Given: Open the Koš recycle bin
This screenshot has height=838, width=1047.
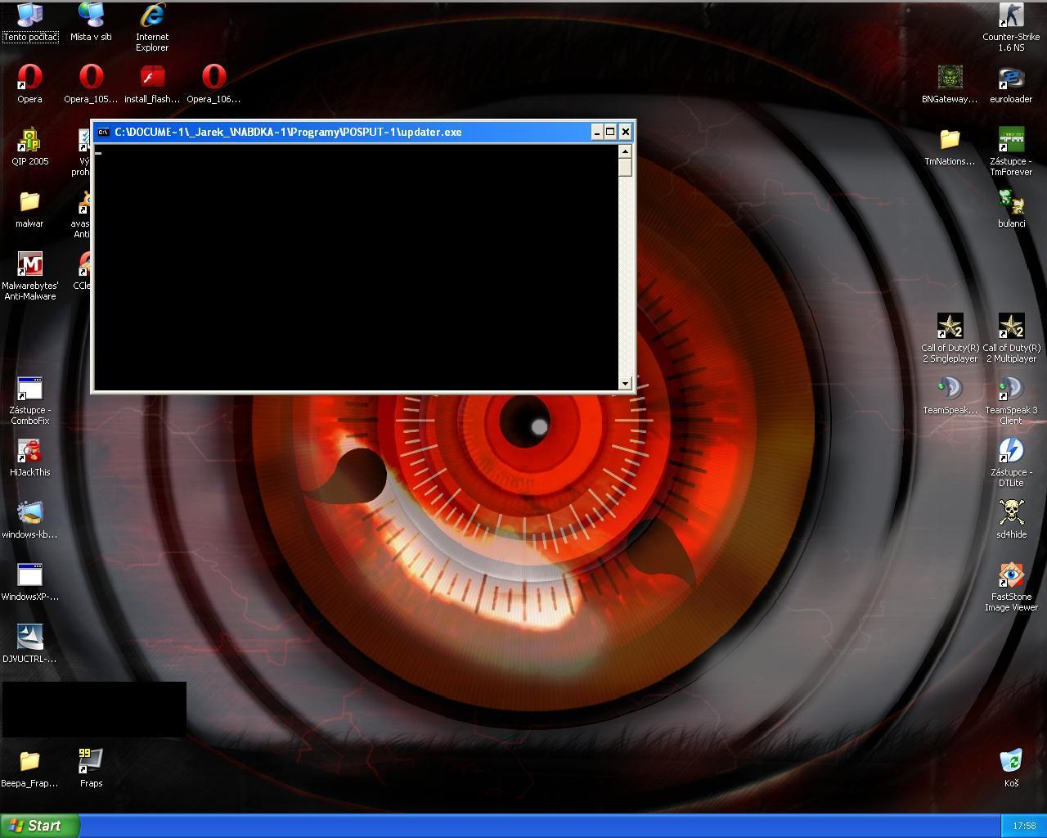Looking at the screenshot, I should [x=1011, y=762].
